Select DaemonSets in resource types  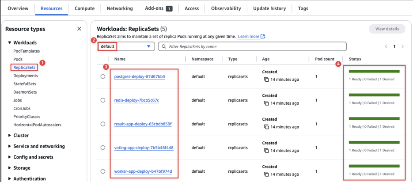pos(25,92)
